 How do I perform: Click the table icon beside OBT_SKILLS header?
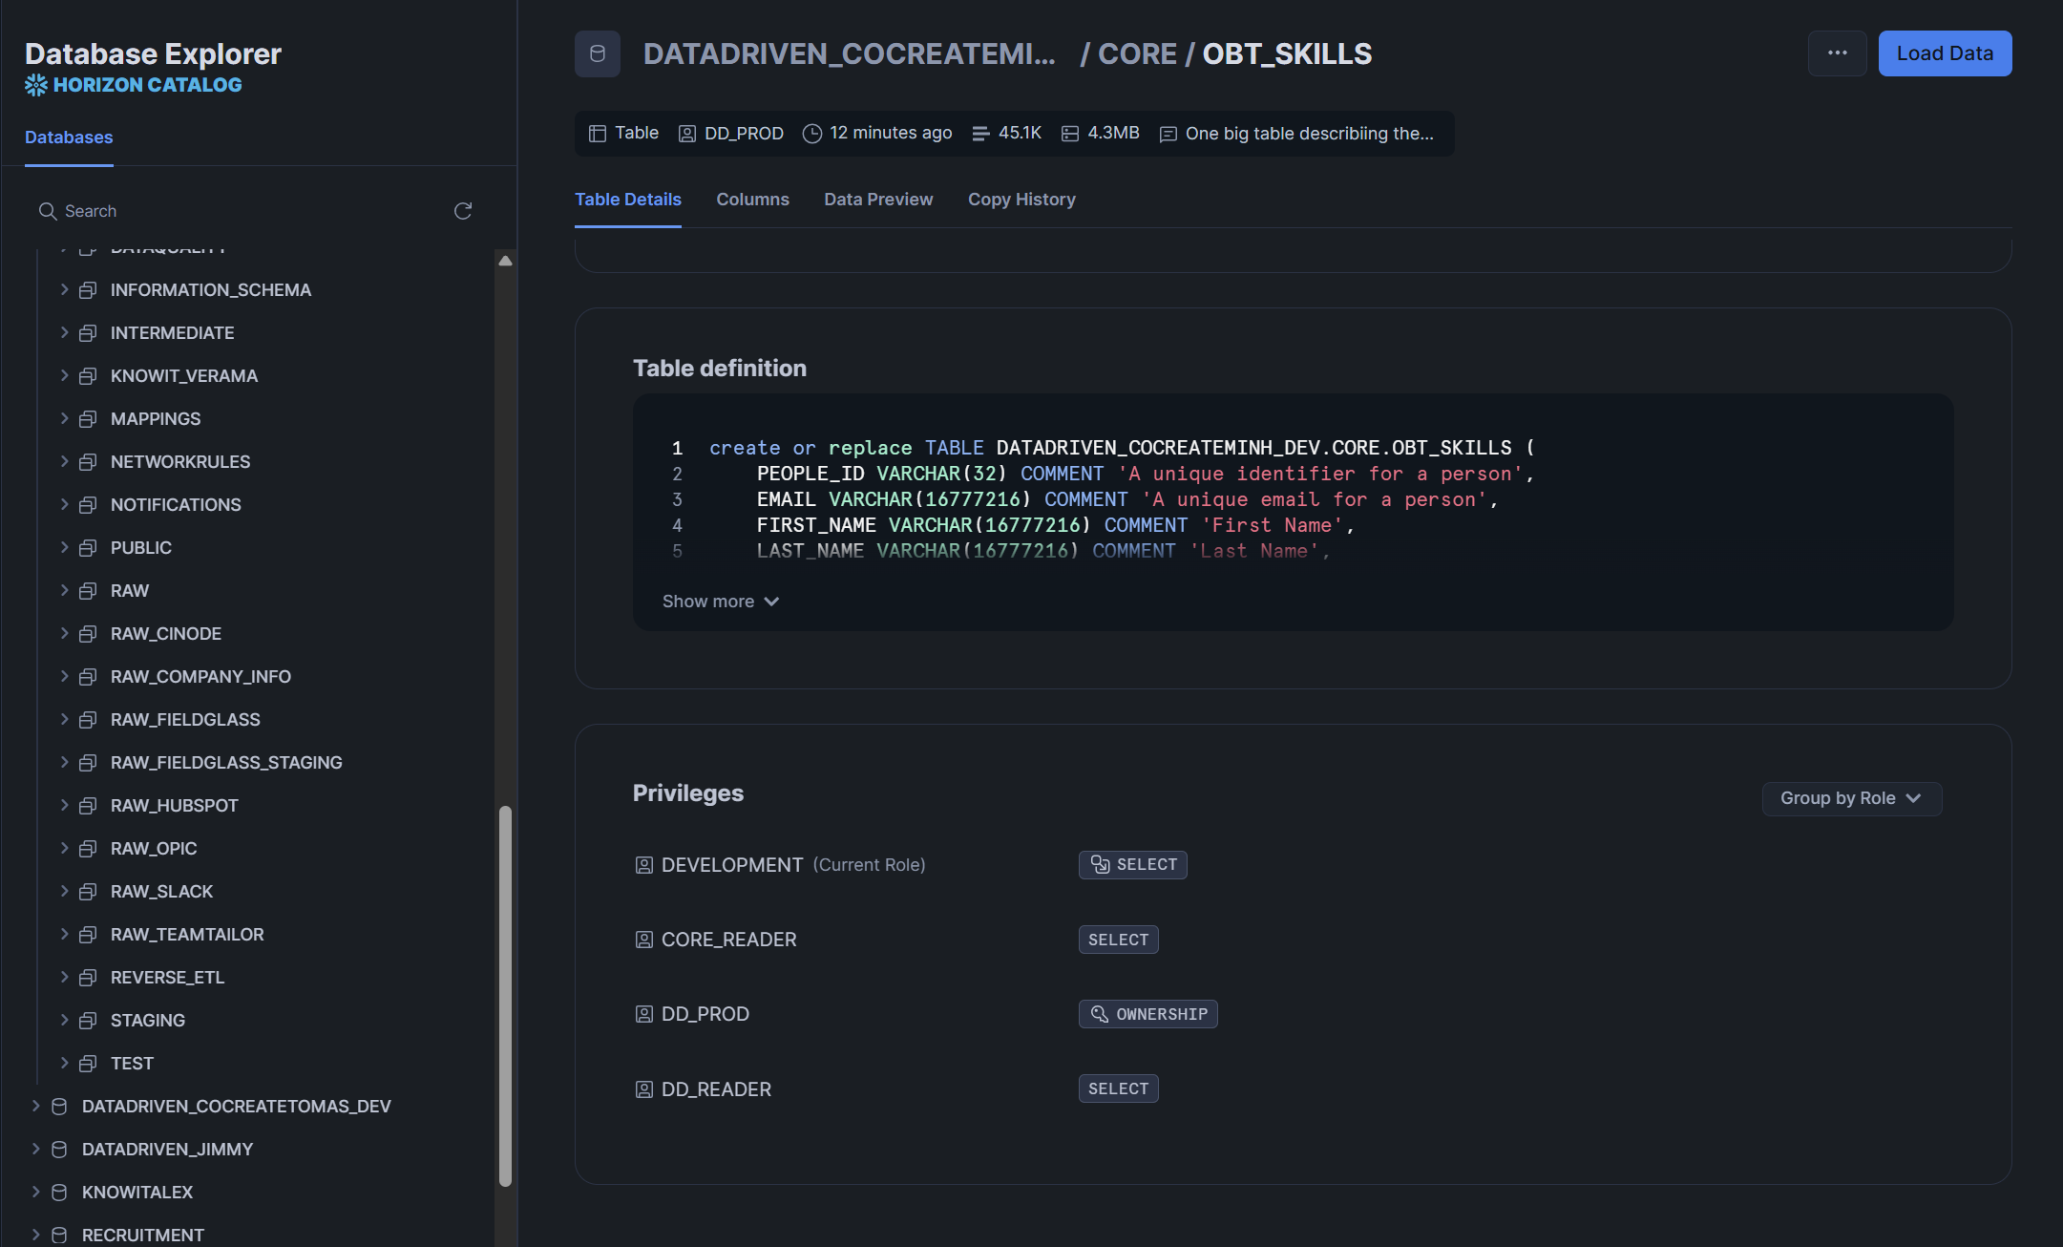coord(597,54)
